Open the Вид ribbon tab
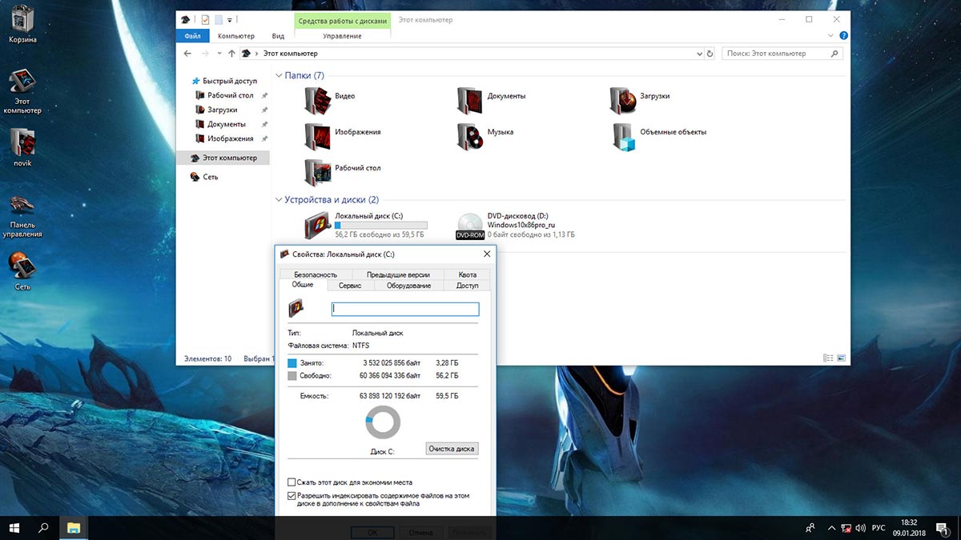Screen dimensions: 961x540 [278, 36]
